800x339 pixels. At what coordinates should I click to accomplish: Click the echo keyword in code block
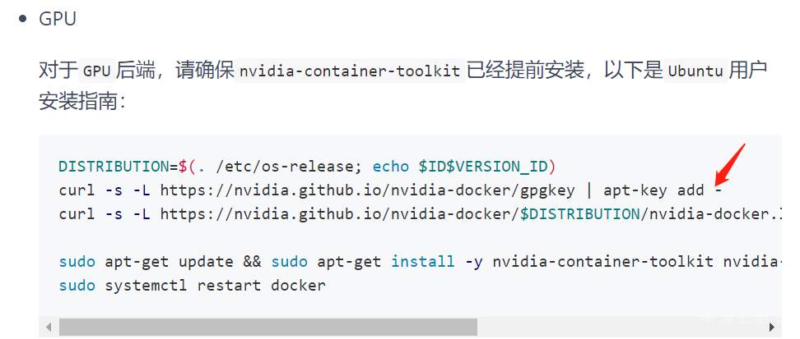click(x=391, y=167)
